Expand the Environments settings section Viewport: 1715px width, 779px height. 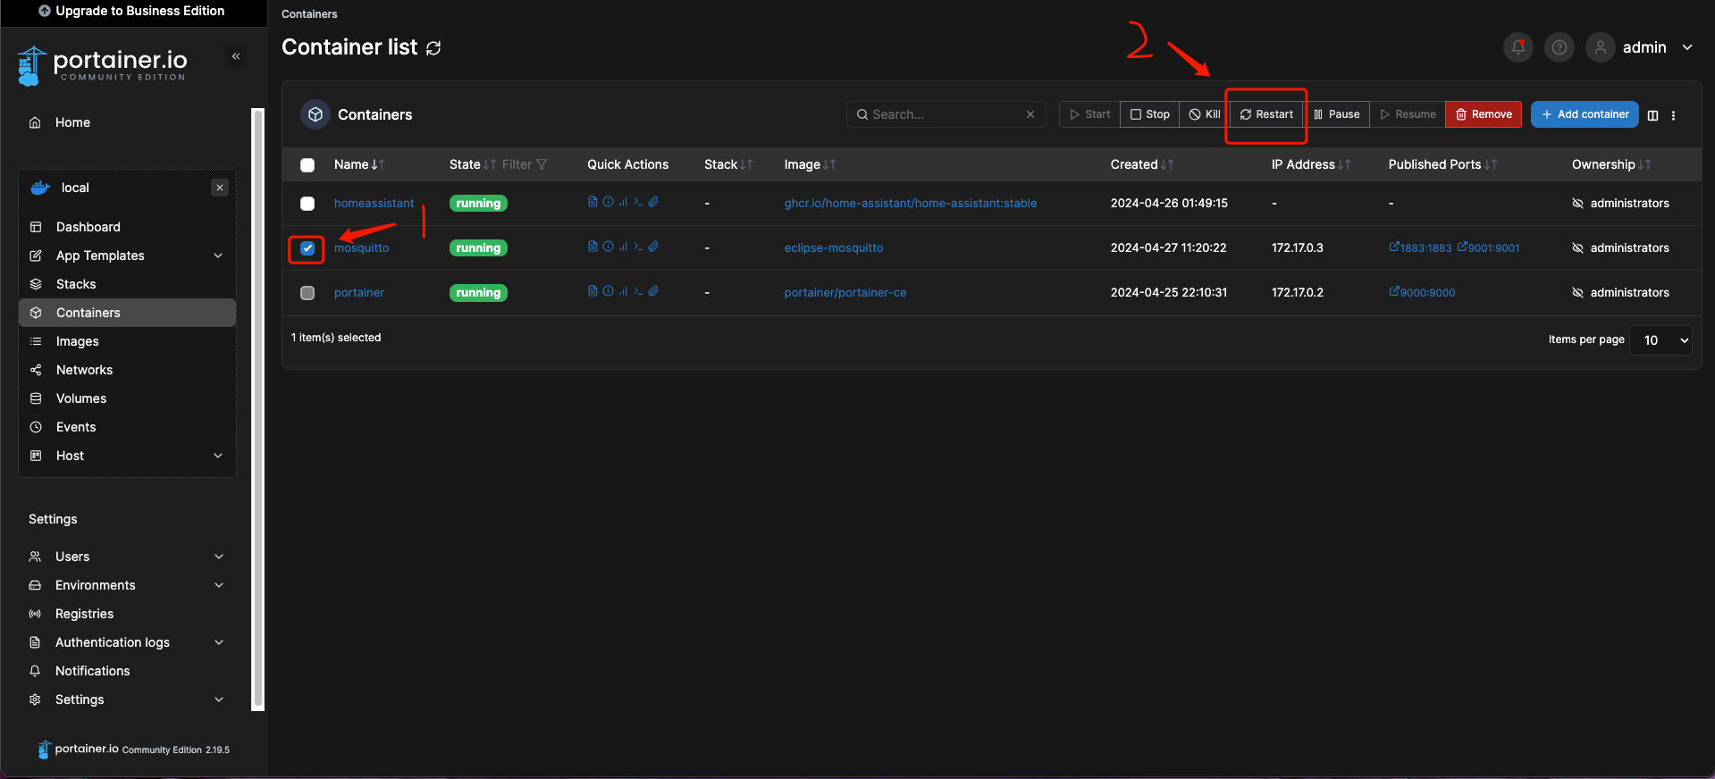pos(219,585)
